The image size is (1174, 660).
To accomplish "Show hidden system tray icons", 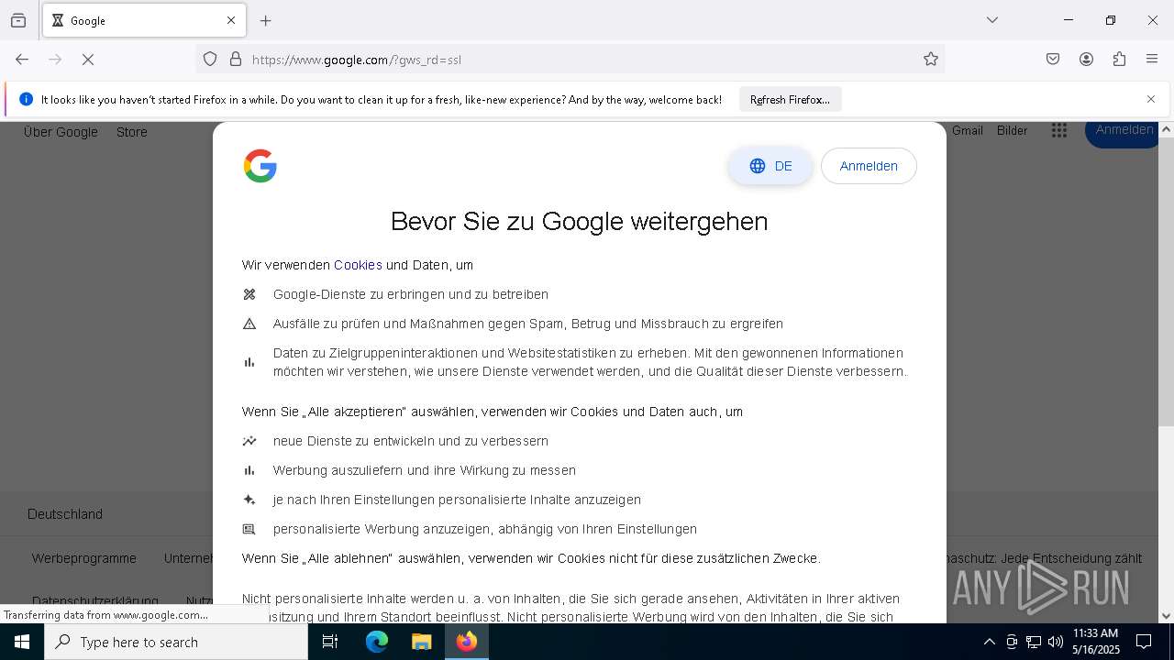I will click(x=989, y=642).
